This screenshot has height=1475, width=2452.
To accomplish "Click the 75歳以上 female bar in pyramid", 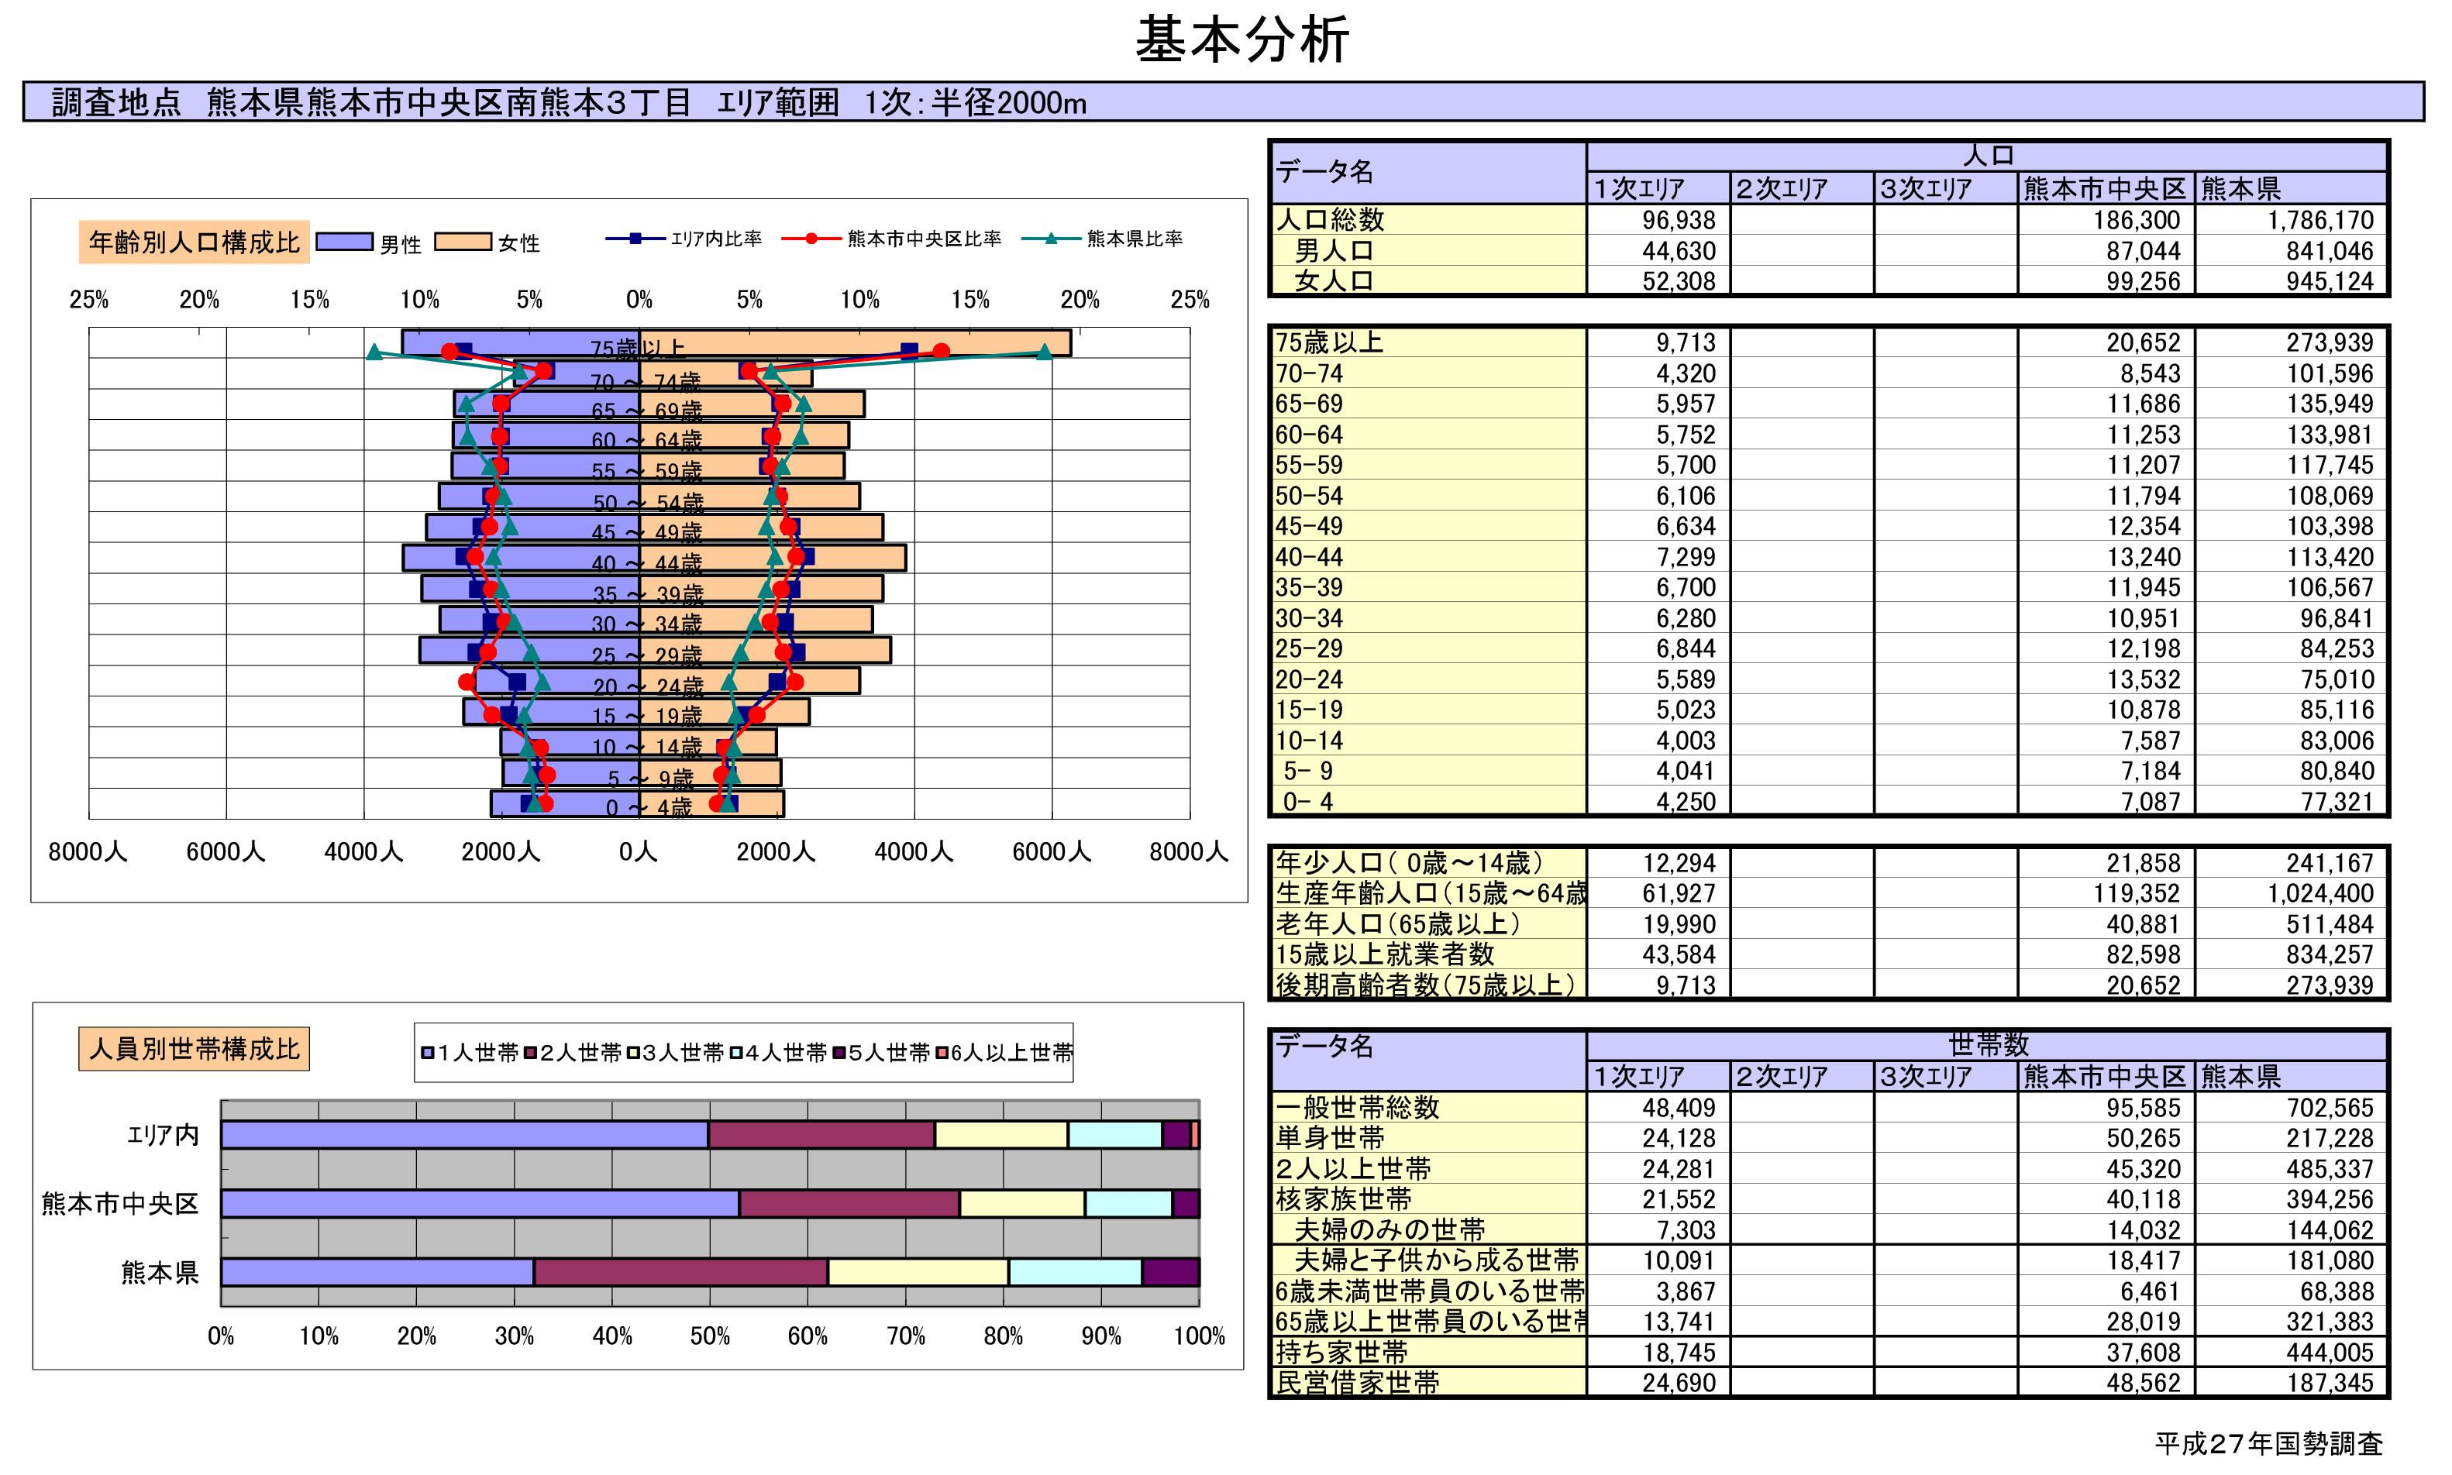I will click(855, 343).
